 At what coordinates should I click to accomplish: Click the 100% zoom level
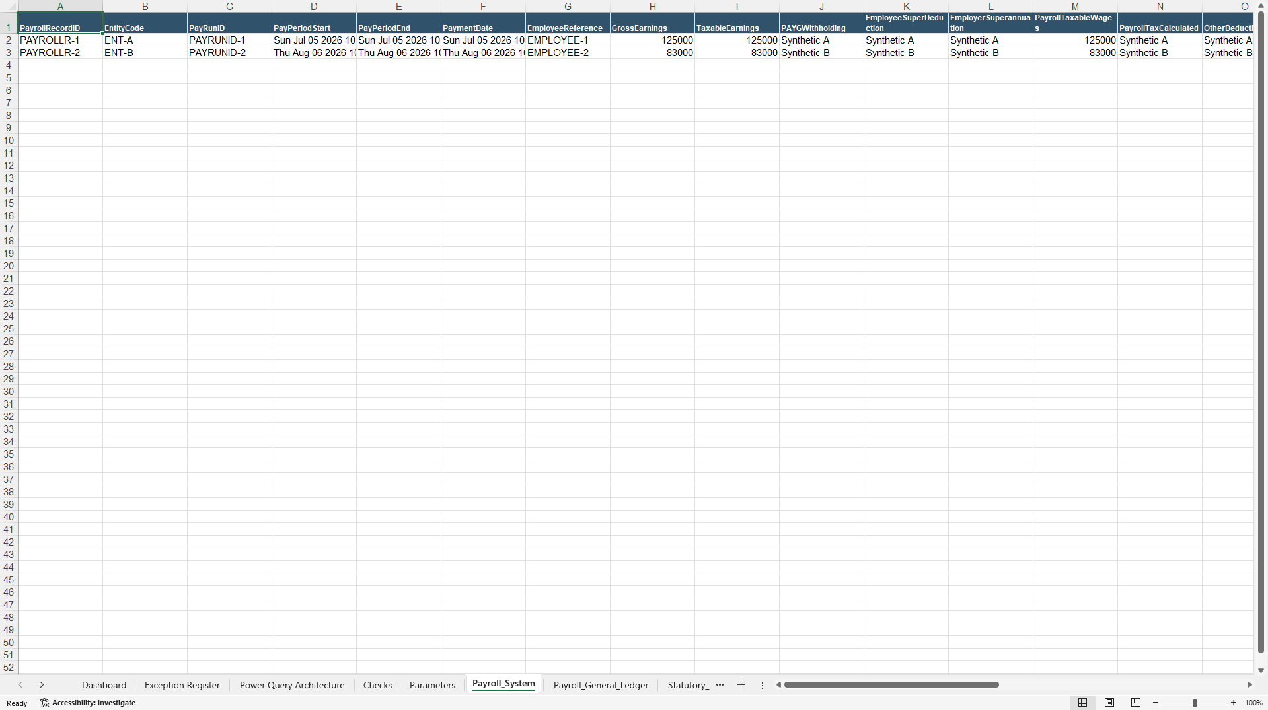click(1253, 703)
